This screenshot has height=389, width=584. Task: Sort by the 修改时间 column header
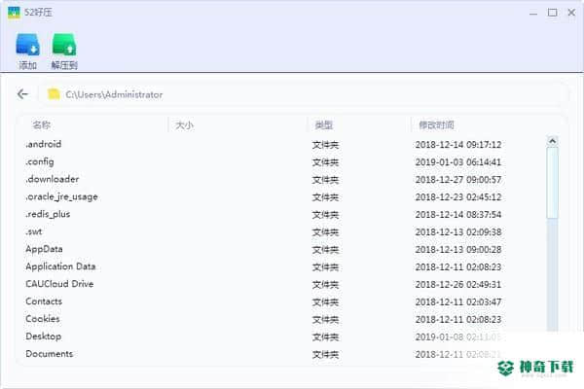tap(436, 125)
